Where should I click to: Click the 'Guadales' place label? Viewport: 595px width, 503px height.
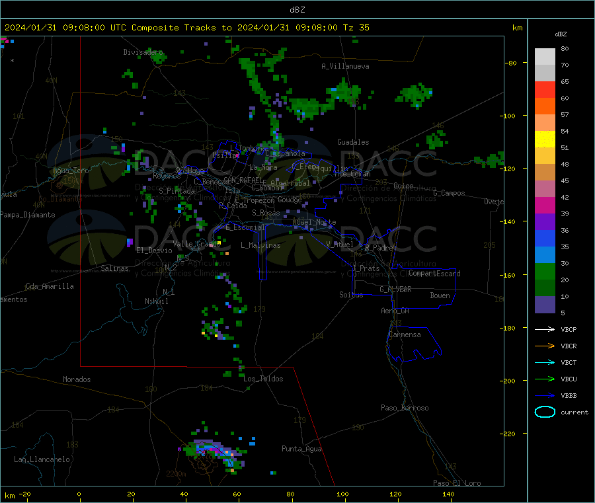point(353,142)
